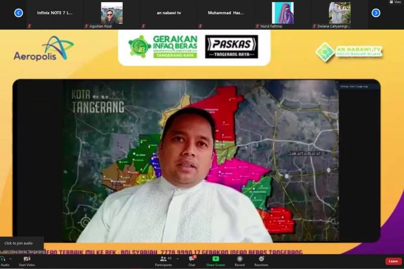Click the red Leave button
Image resolution: width=404 pixels, height=269 pixels.
[x=393, y=261]
